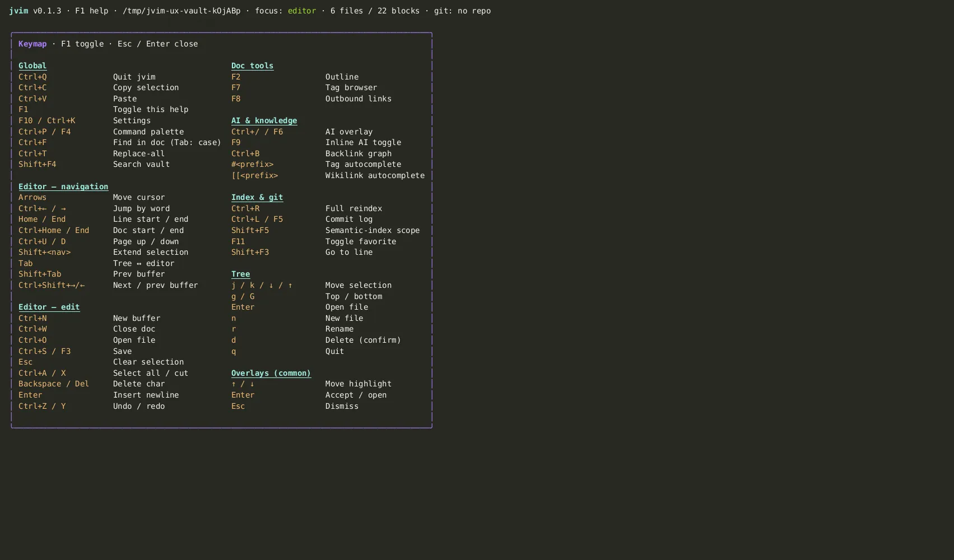Click the git: no repo status
The height and width of the screenshot is (560, 954).
click(x=462, y=11)
